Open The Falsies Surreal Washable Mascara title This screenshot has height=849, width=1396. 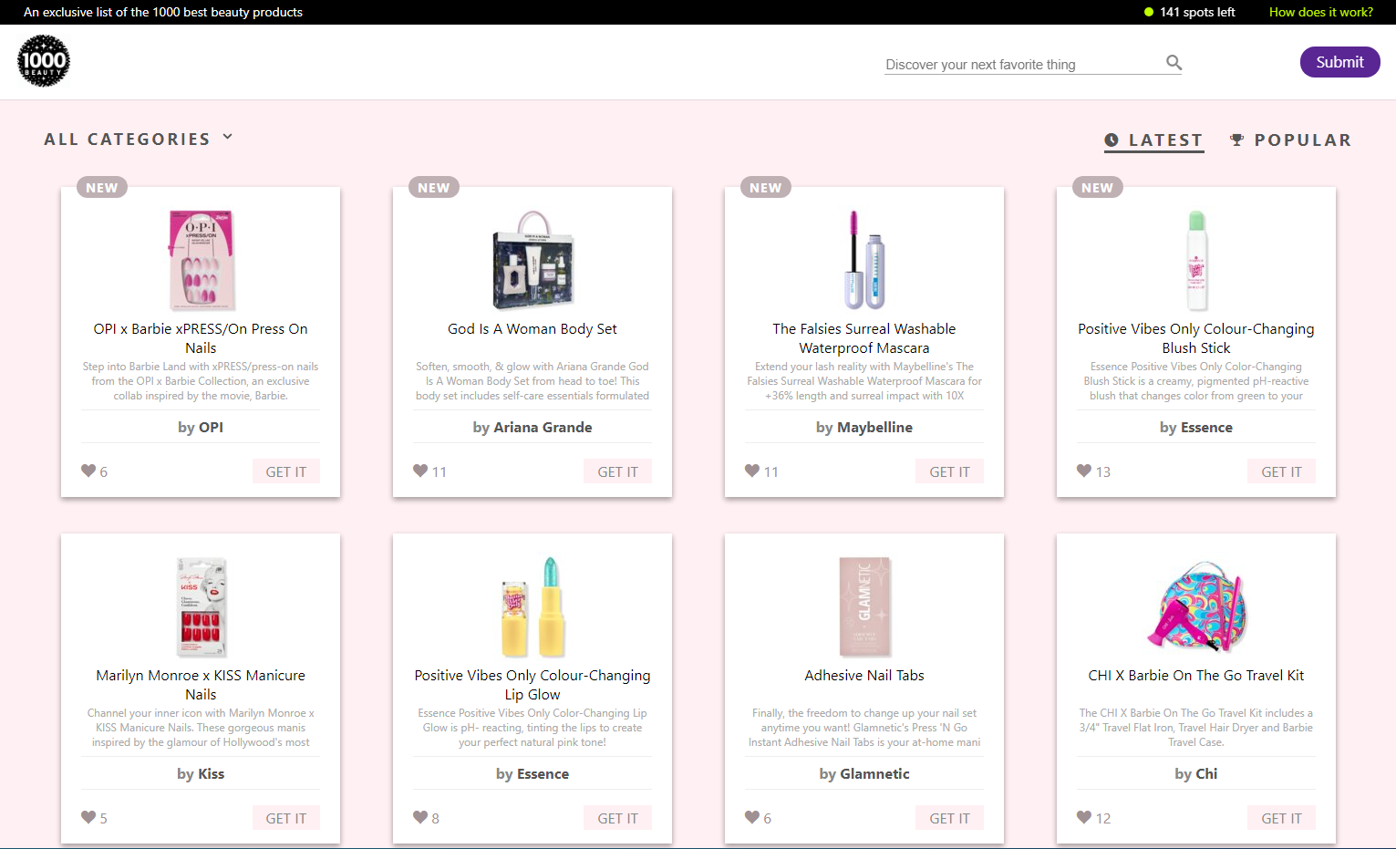click(x=864, y=338)
